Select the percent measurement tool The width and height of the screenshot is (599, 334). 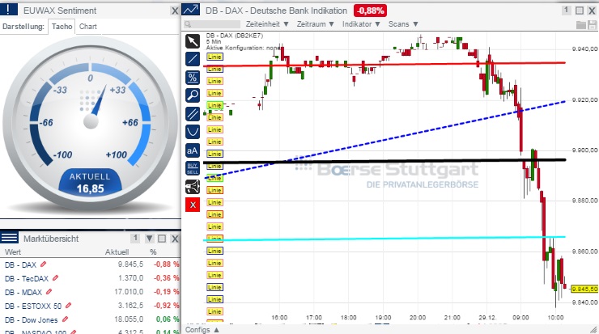point(193,78)
